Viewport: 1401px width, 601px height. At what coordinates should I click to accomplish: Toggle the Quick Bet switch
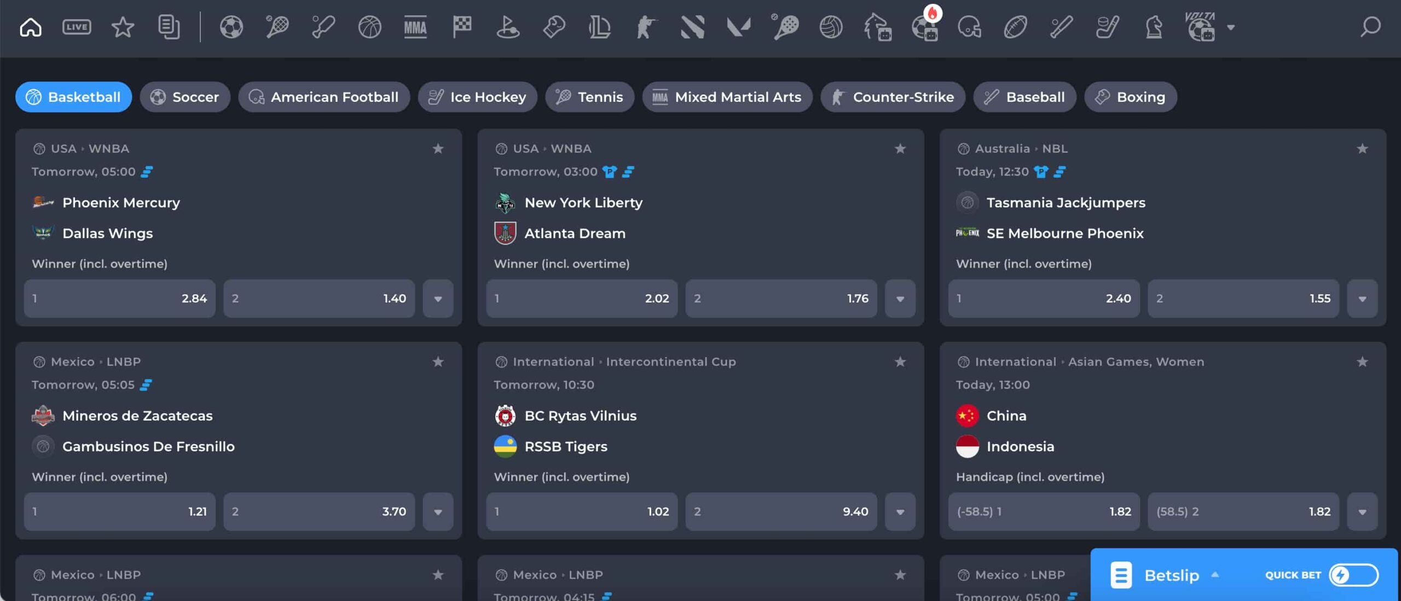point(1353,575)
